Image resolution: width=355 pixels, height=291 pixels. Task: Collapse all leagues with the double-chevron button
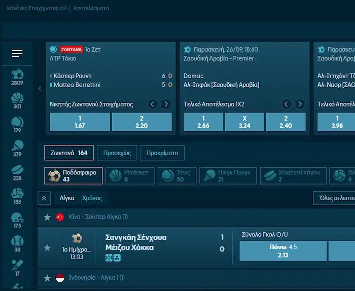click(x=44, y=198)
